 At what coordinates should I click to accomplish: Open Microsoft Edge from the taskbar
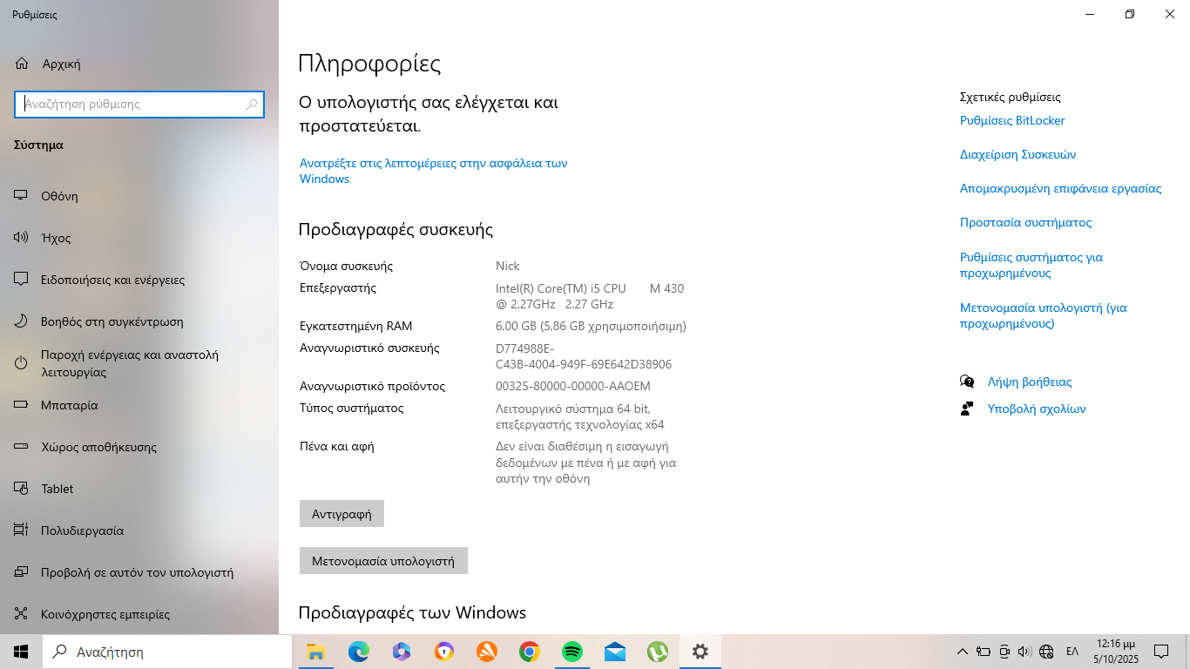(x=358, y=652)
